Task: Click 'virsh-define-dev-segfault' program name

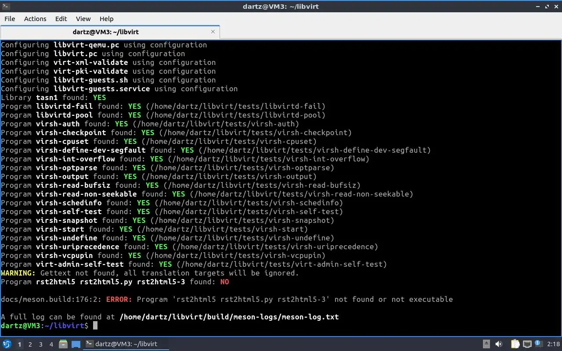Action: point(90,150)
